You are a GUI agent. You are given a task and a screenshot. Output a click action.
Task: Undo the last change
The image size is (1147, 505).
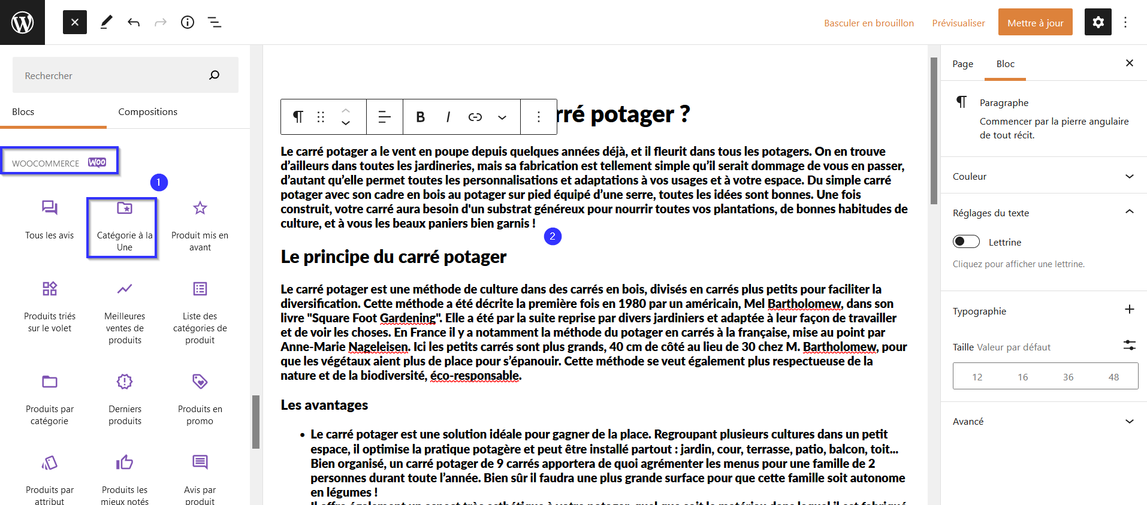(x=134, y=22)
